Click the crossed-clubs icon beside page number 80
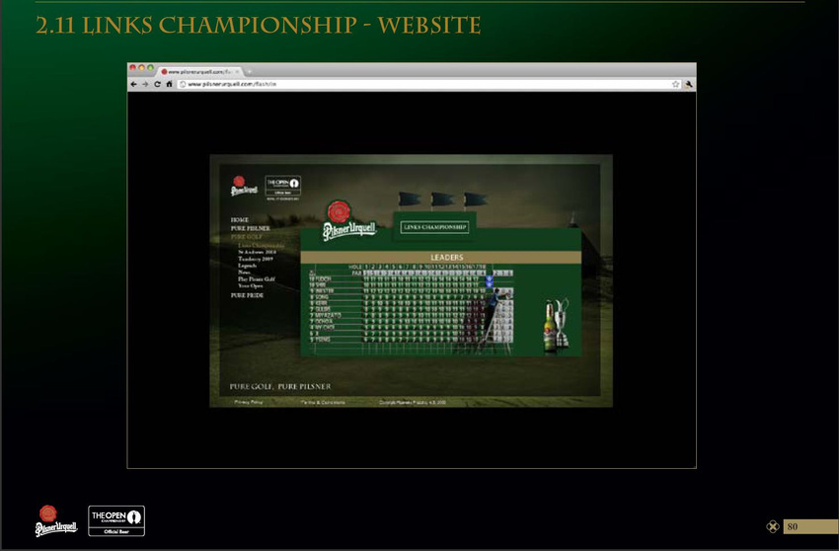The height and width of the screenshot is (551, 839). pyautogui.click(x=772, y=526)
